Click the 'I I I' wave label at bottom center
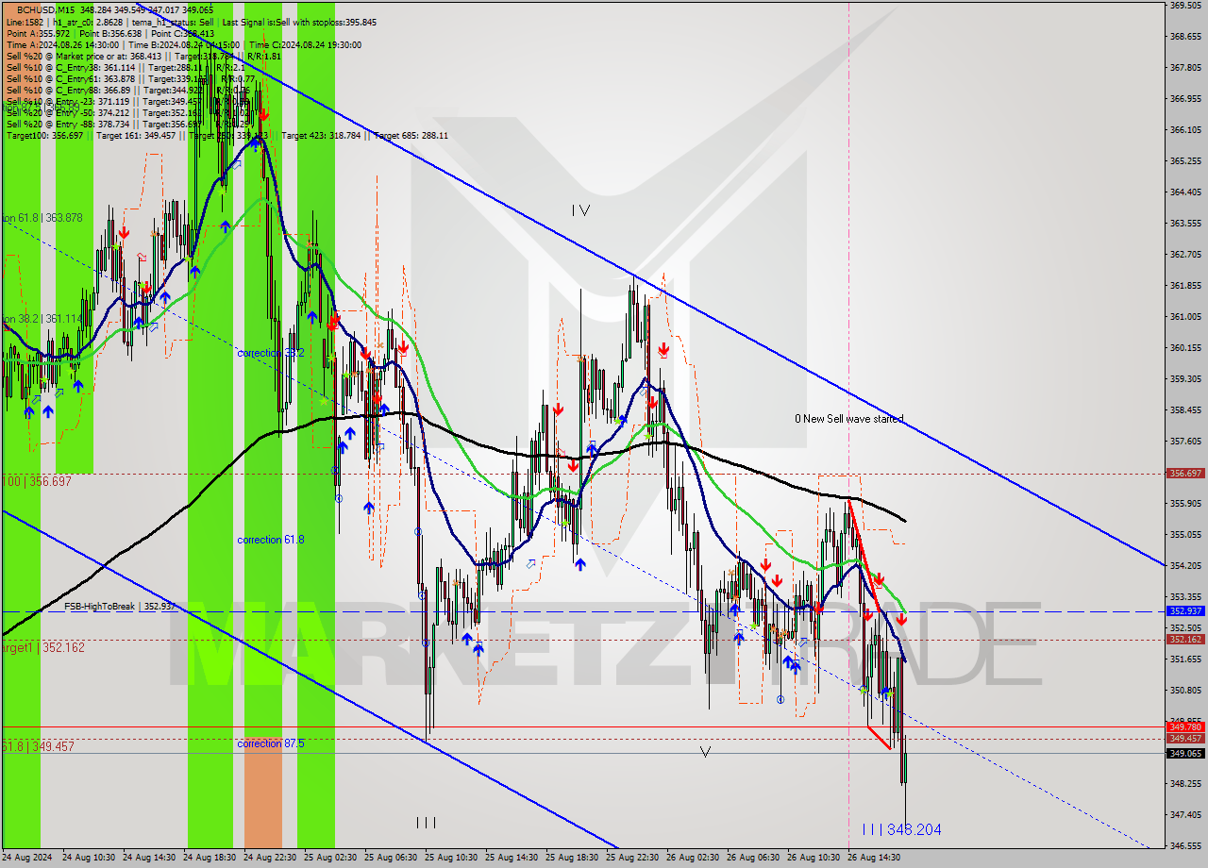The image size is (1208, 868). (x=426, y=823)
